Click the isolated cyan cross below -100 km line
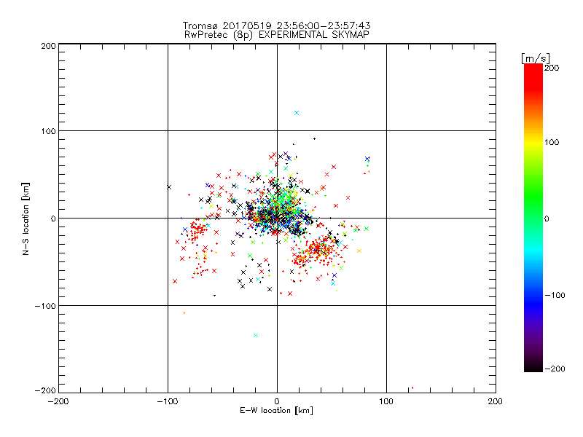Screen dimensions: 583x437 click(256, 336)
